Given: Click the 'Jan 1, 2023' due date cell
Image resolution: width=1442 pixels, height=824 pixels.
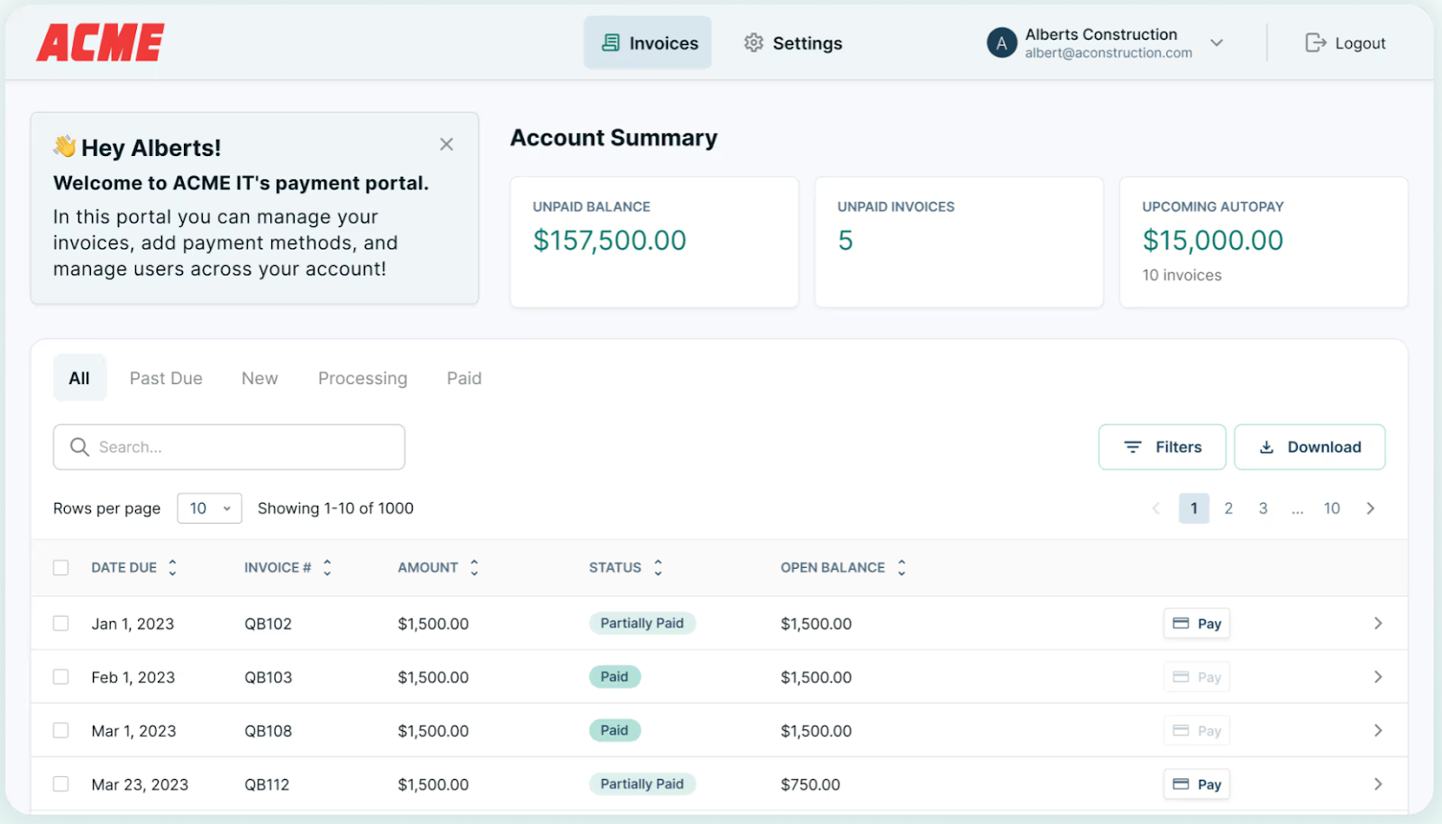Looking at the screenshot, I should (x=132, y=624).
